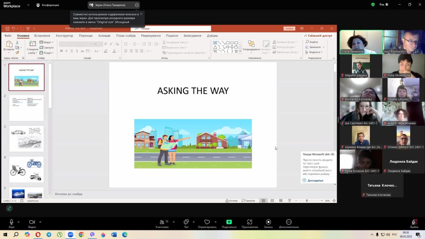Start recording with the Запись icon
425x239 pixels.
(269, 222)
